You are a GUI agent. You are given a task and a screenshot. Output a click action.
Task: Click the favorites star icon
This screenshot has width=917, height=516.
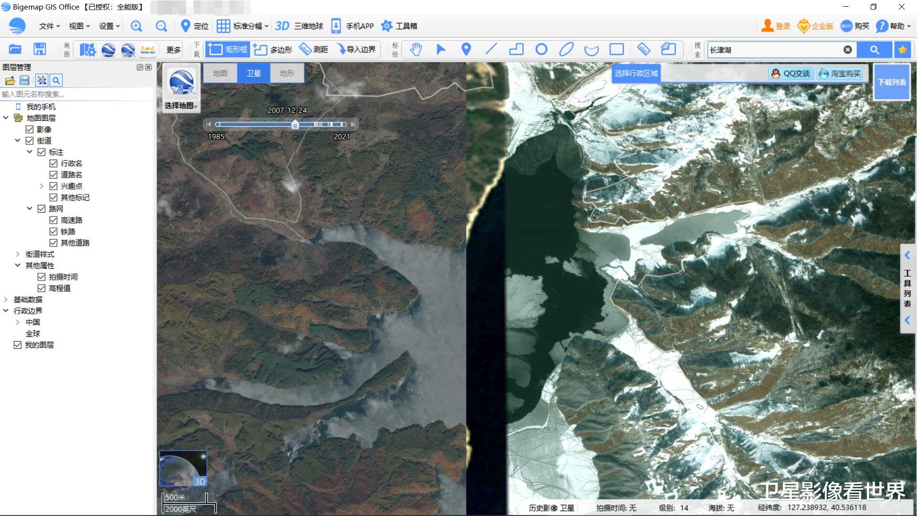coord(902,50)
